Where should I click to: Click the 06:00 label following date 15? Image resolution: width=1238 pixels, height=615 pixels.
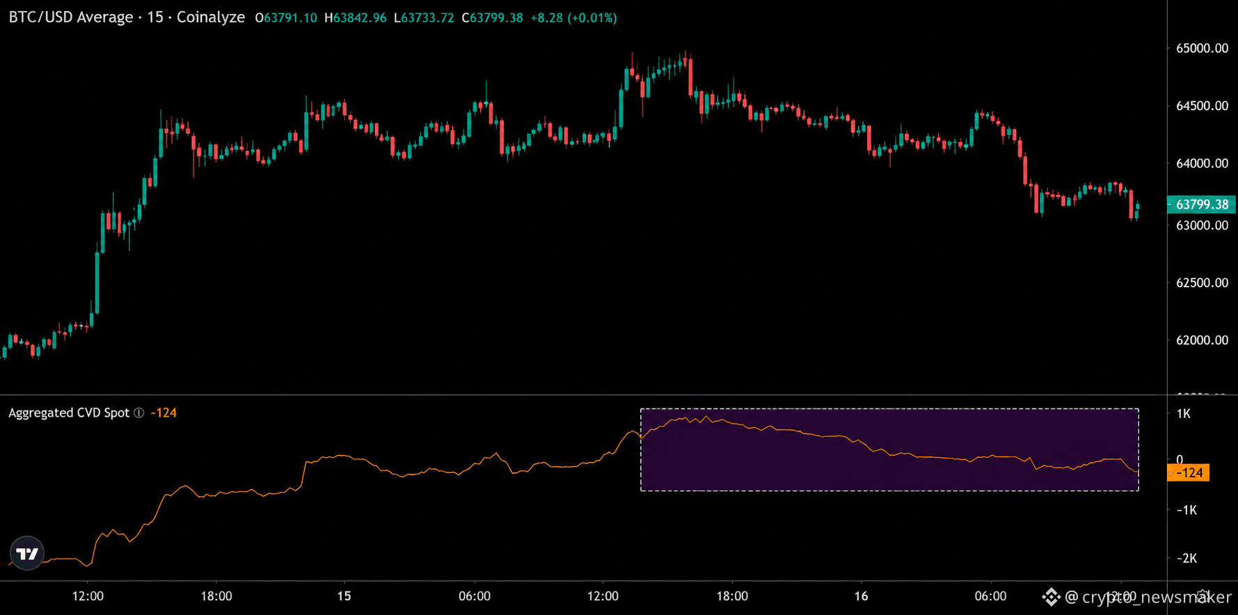[x=475, y=596]
